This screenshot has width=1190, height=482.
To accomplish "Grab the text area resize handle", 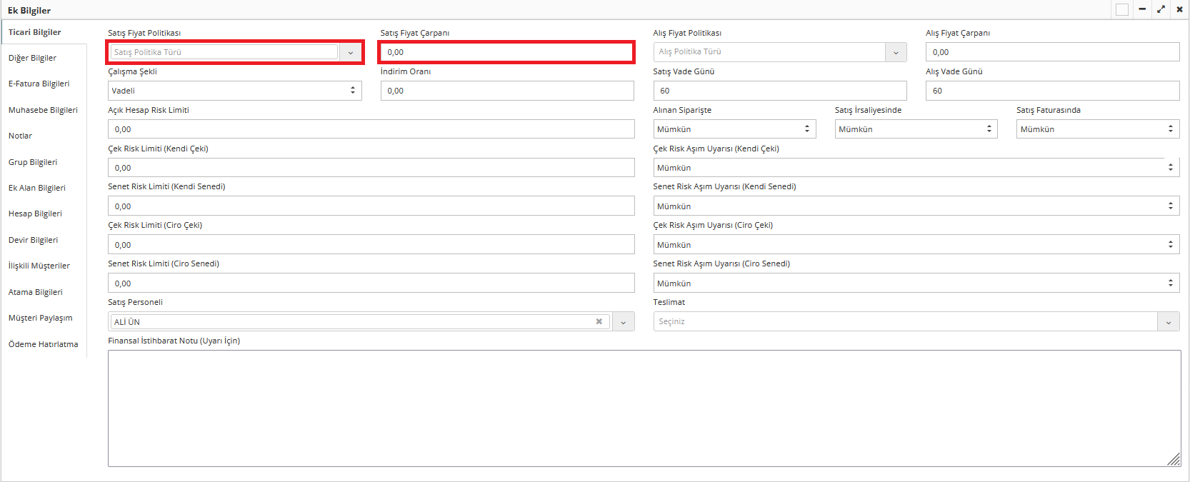I will coord(1174,460).
